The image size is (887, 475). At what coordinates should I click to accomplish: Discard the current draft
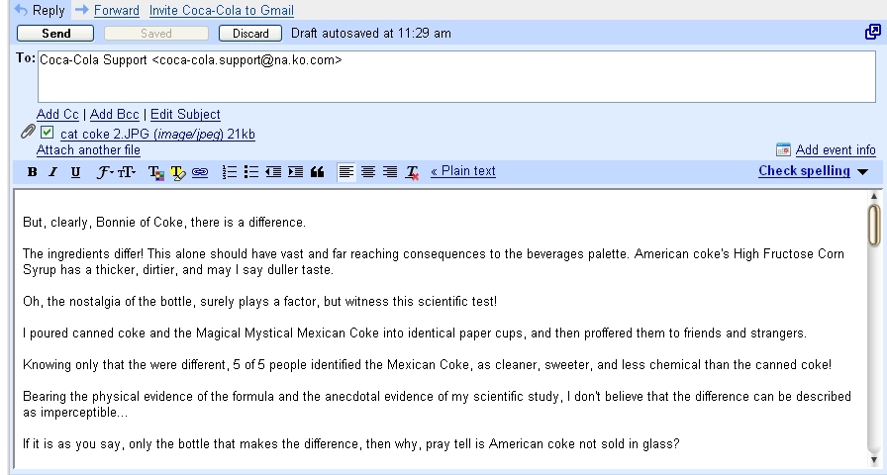click(x=250, y=33)
